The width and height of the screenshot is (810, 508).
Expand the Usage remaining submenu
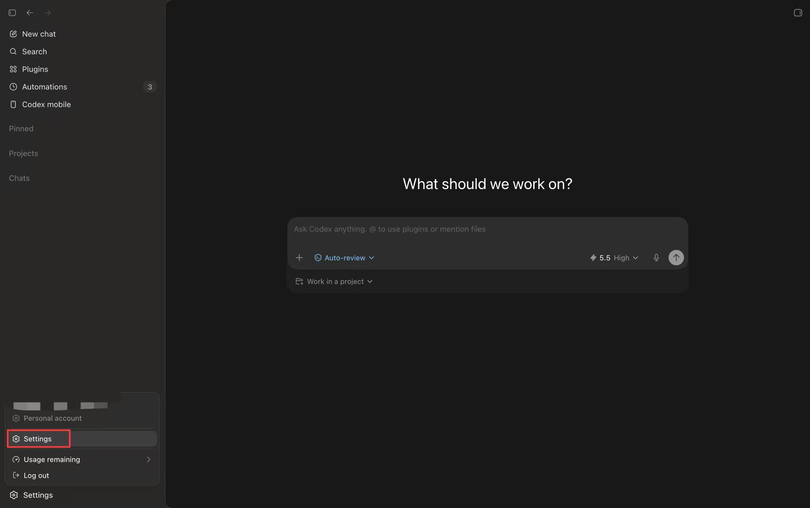(x=82, y=460)
